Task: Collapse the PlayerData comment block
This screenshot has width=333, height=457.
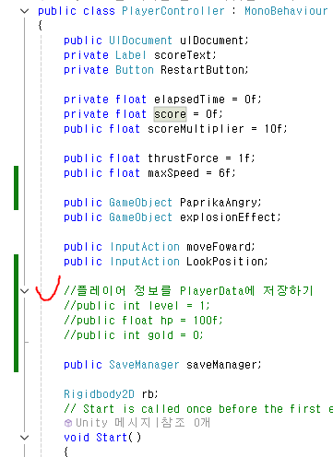Action: [x=24, y=291]
